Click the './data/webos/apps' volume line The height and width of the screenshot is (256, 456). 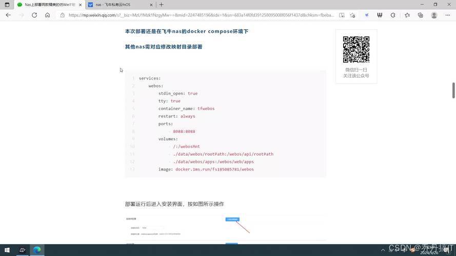[x=213, y=162]
